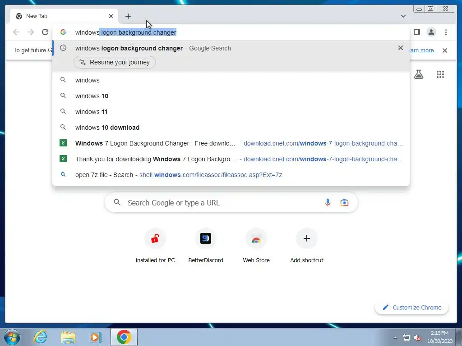Image resolution: width=462 pixels, height=346 pixels.
Task: Open Windows 7 Logon Background Changer Free download result
Action: [231, 143]
